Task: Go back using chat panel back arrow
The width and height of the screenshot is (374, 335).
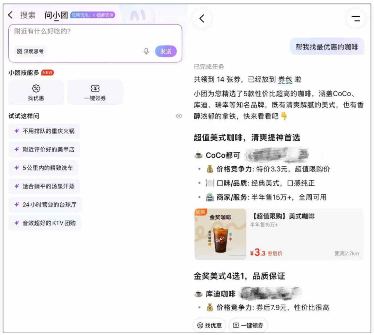Action: [202, 18]
